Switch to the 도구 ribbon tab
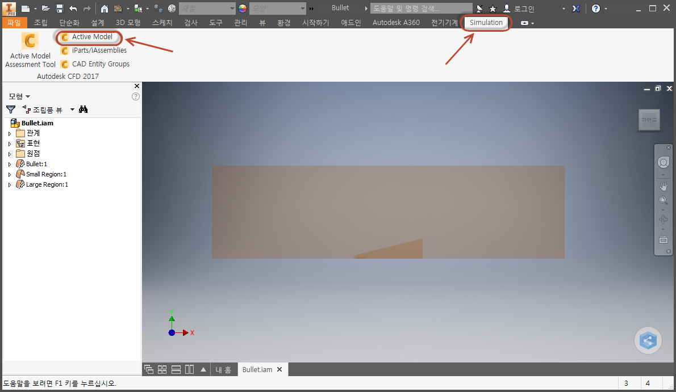 215,22
